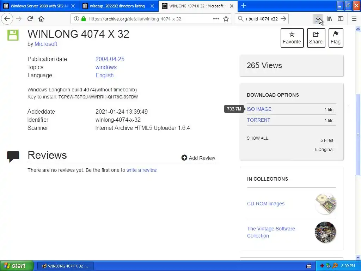Screen dimensions: 361x271
Task: Submit search with the go arrow
Action: (284, 19)
